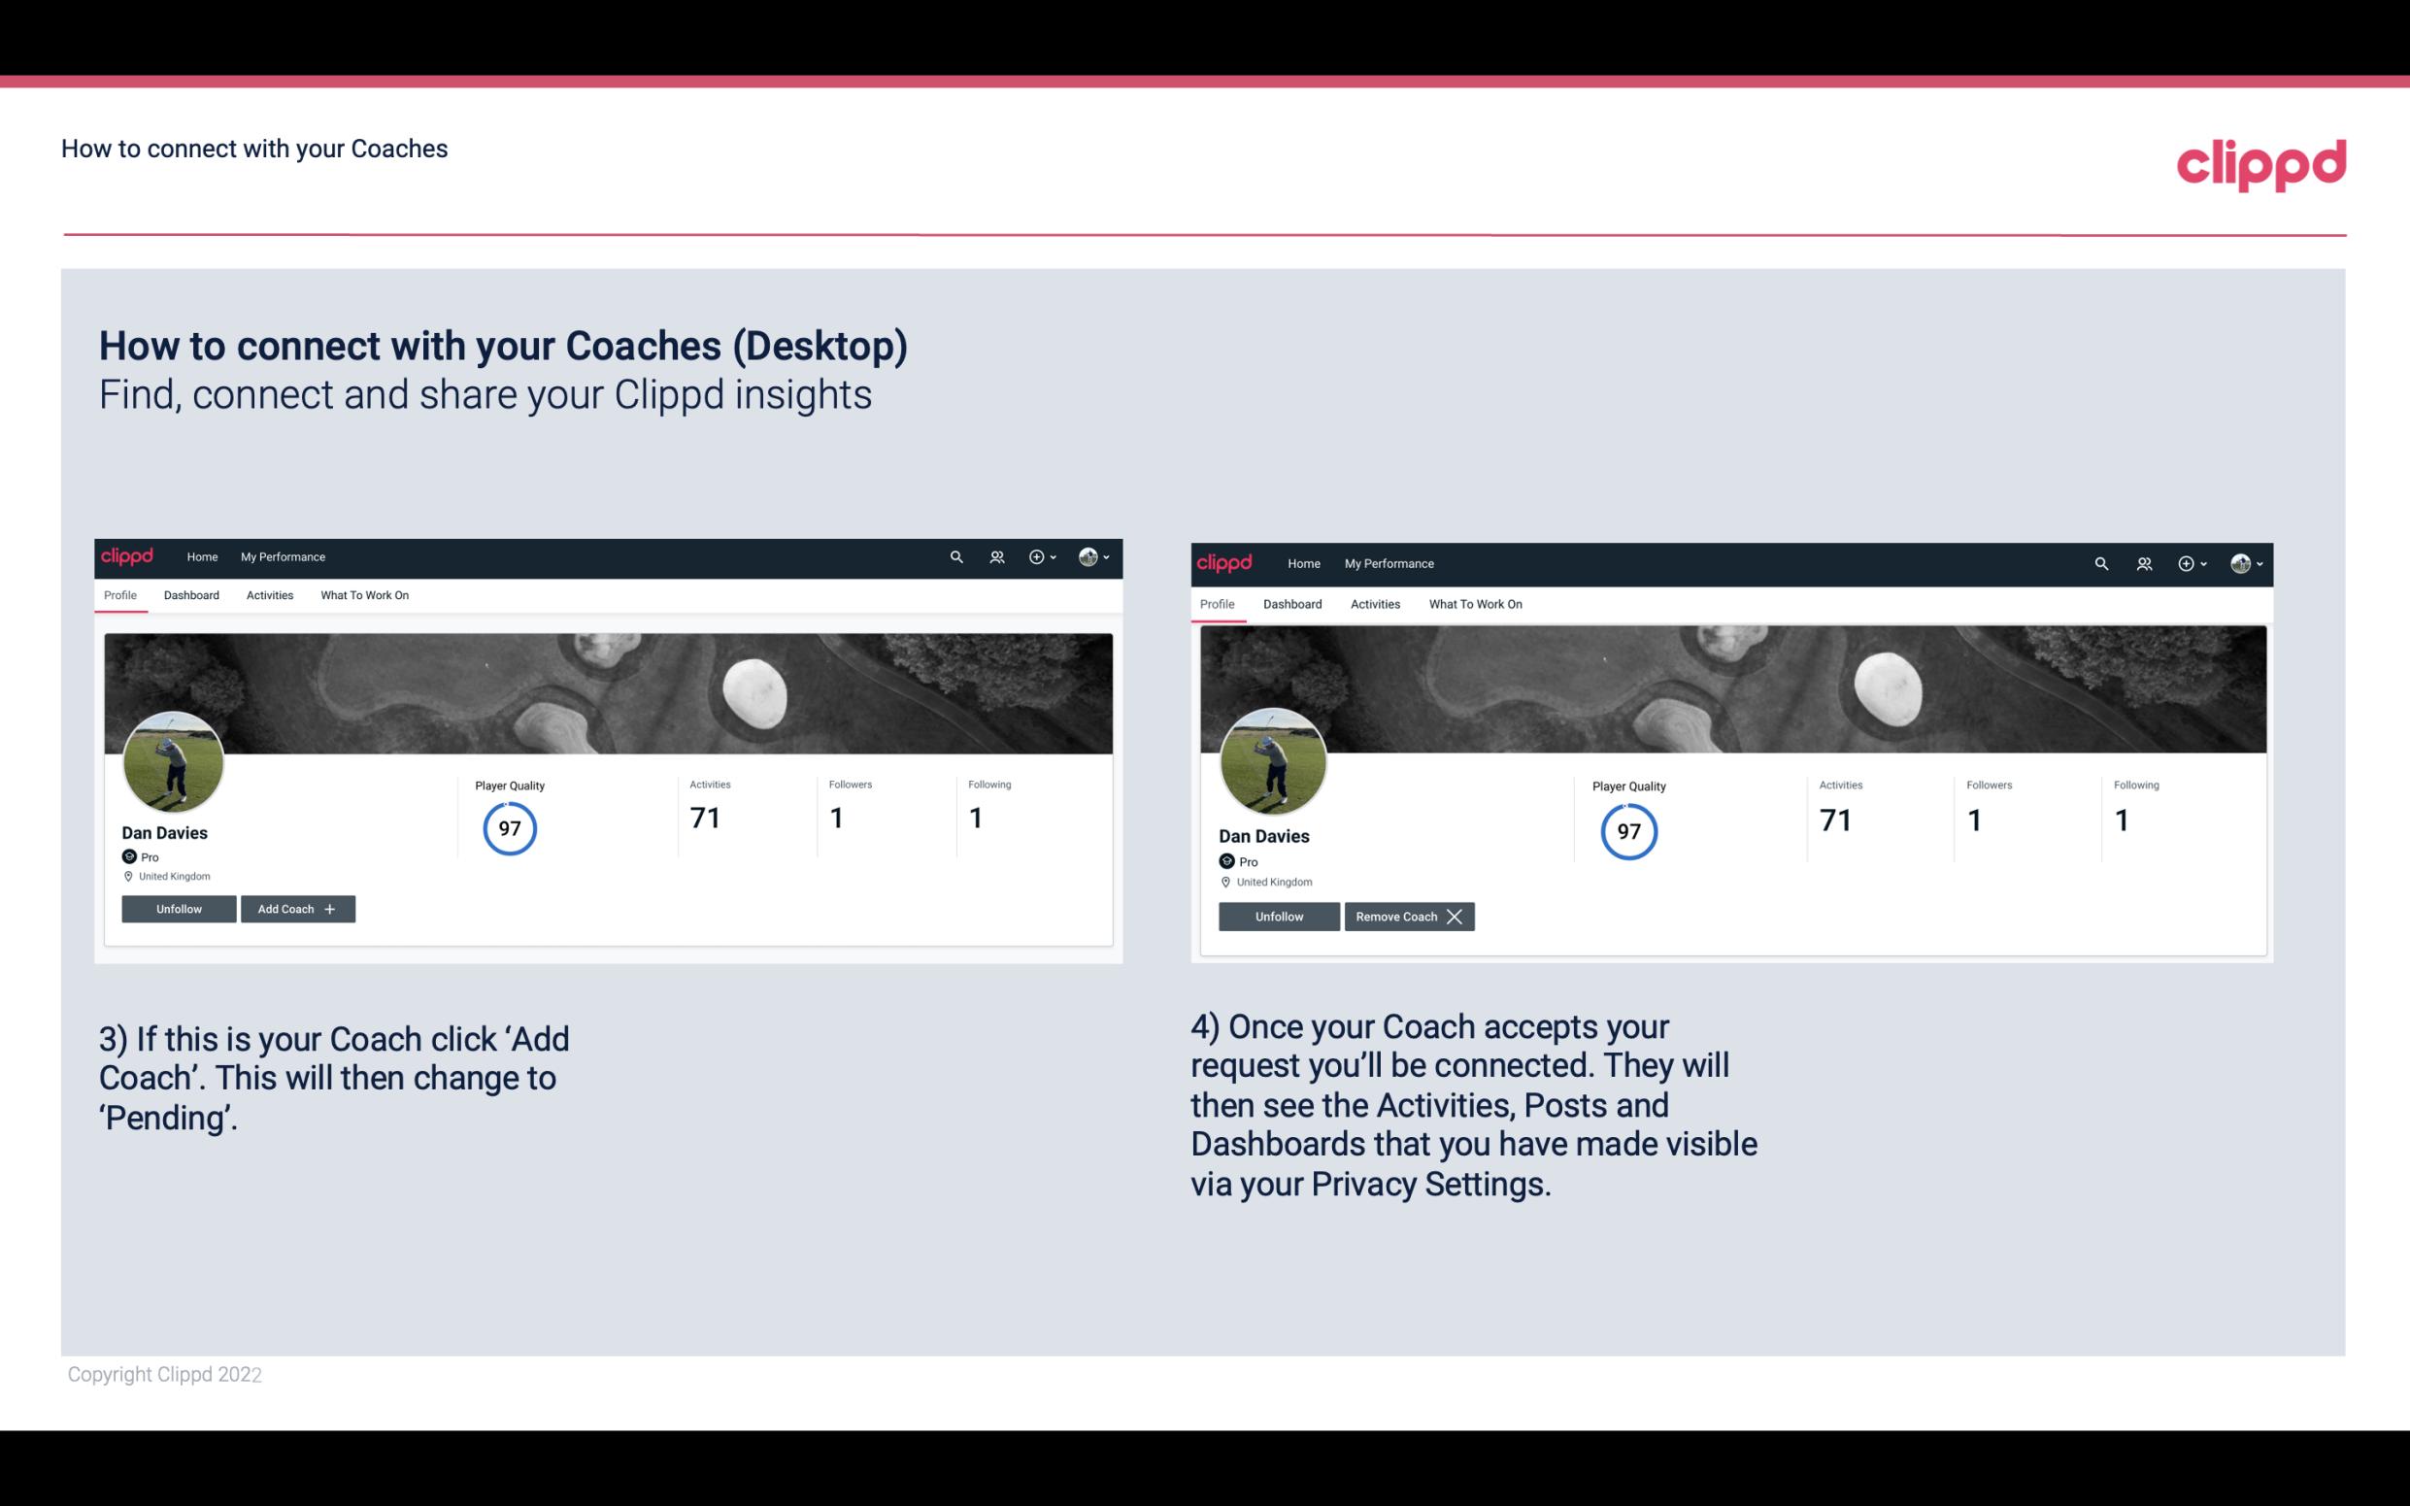Click the 'Unfollow' toggle on right profile
2410x1506 pixels.
[x=1277, y=916]
